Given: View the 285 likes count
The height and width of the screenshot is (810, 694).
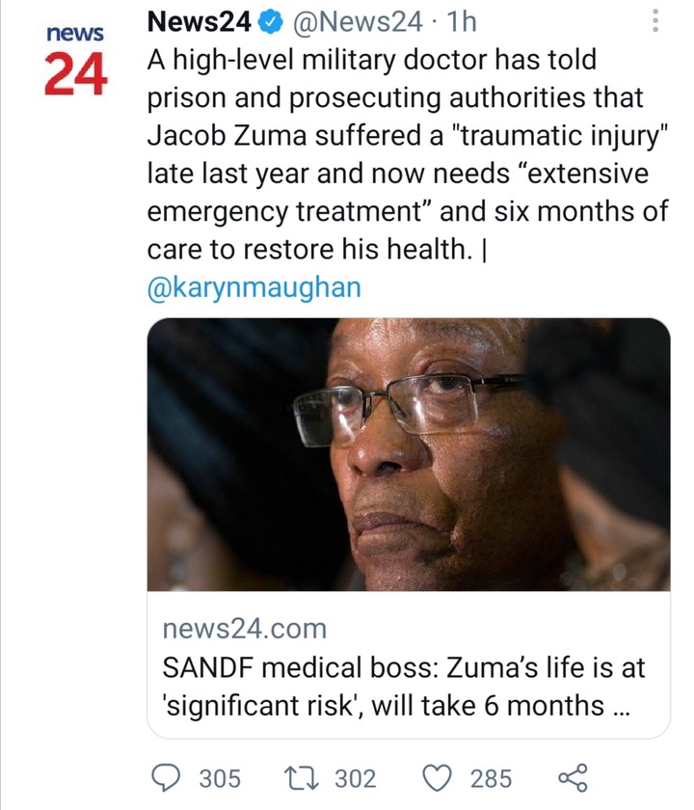Looking at the screenshot, I should [x=491, y=778].
